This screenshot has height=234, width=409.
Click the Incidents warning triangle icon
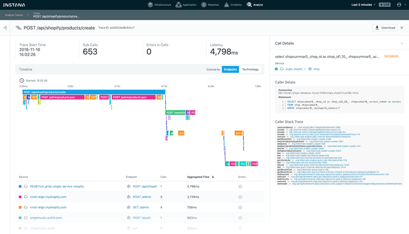(226, 5)
